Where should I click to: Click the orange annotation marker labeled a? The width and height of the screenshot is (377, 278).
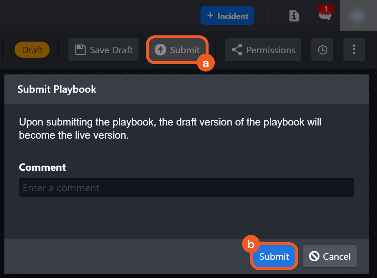pos(206,63)
